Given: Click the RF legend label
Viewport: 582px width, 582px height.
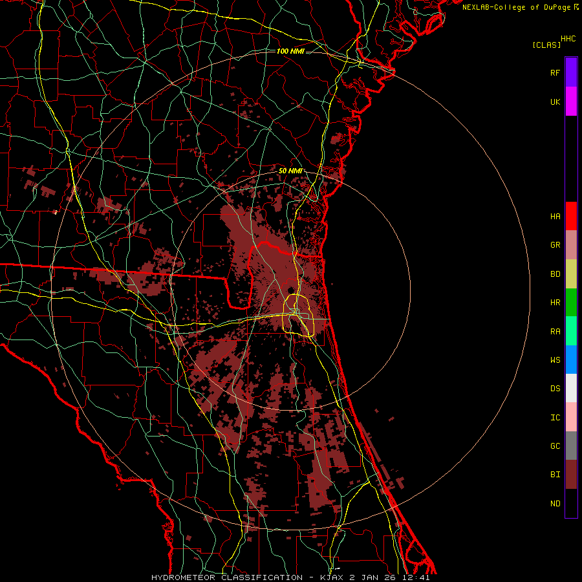Looking at the screenshot, I should pyautogui.click(x=555, y=72).
